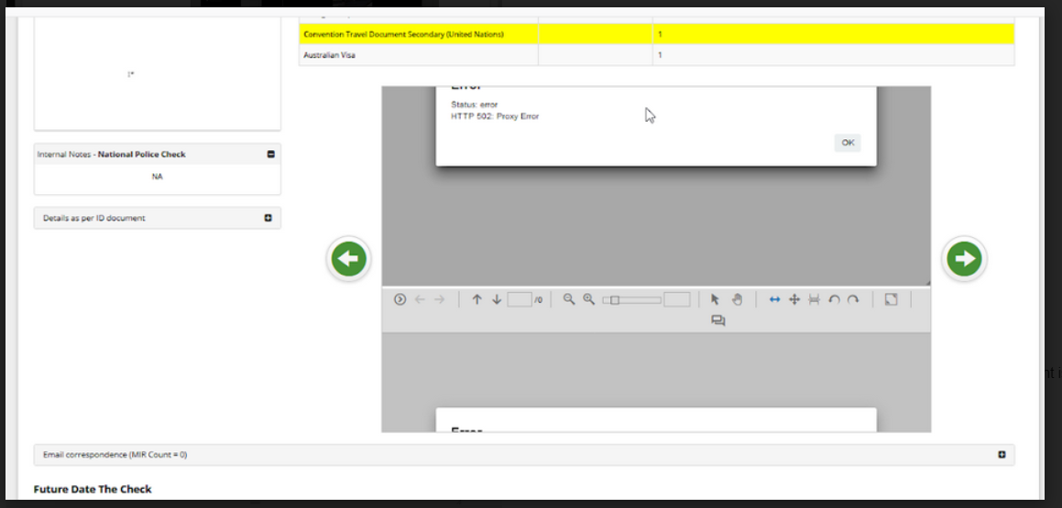The height and width of the screenshot is (508, 1062).
Task: Open the comments annotation icon
Action: [718, 320]
